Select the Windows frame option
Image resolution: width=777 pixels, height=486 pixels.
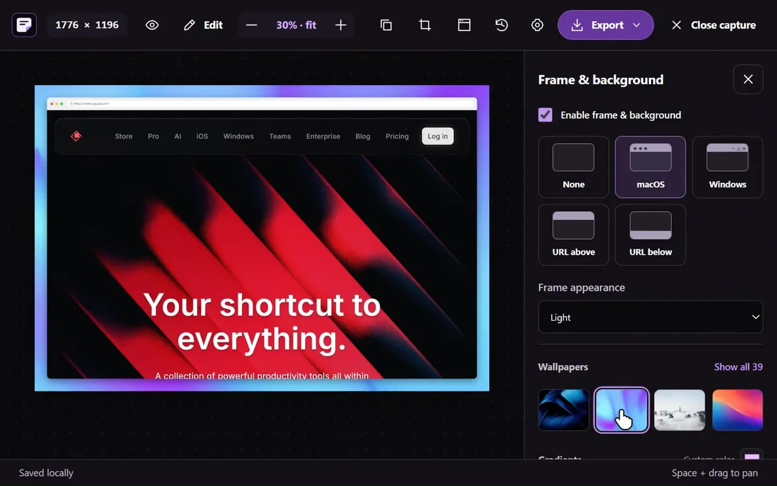coord(727,167)
